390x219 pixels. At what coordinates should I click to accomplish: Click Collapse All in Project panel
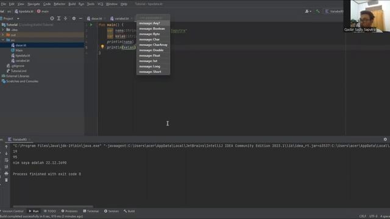(x=65, y=18)
